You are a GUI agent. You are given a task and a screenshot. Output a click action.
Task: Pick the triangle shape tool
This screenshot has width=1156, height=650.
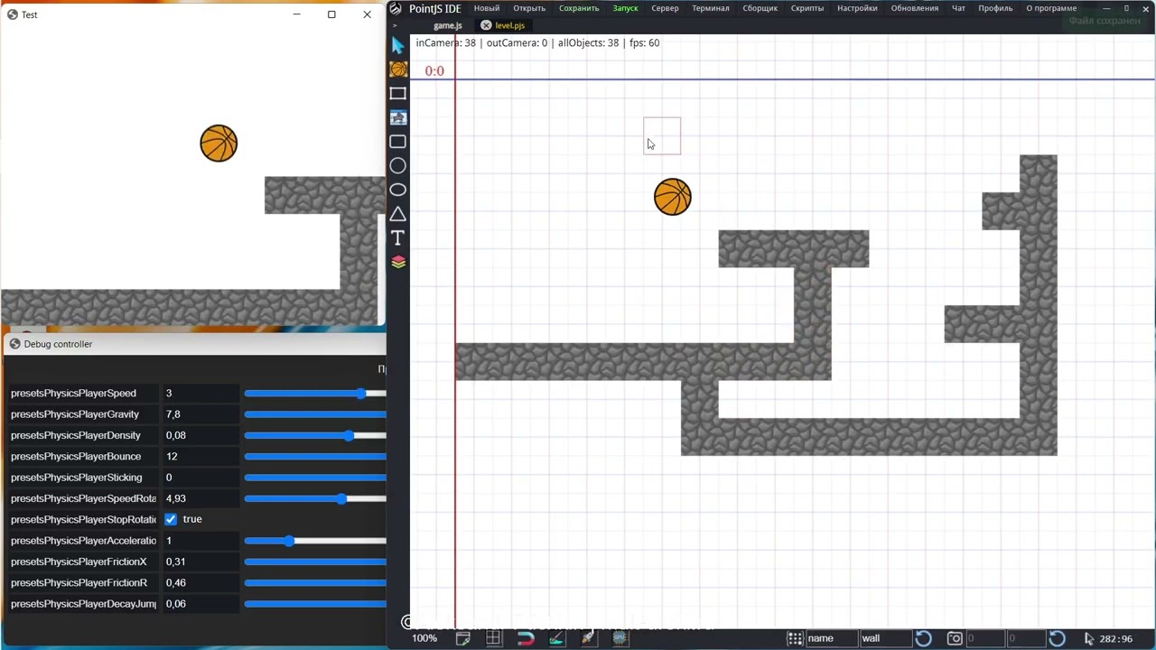(398, 214)
